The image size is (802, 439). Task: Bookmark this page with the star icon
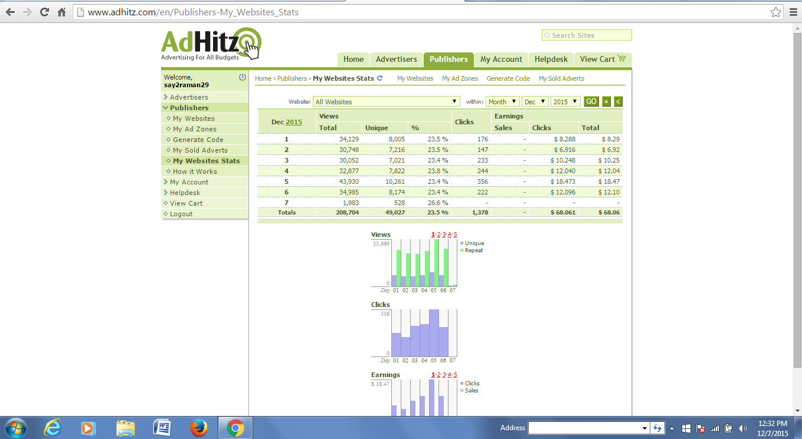click(775, 12)
